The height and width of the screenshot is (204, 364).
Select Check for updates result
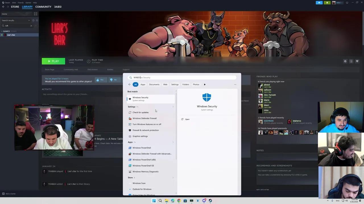(151, 112)
